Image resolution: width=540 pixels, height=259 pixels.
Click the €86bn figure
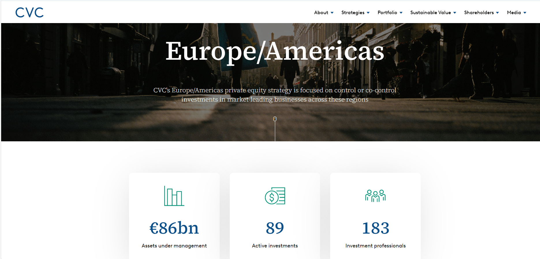174,228
